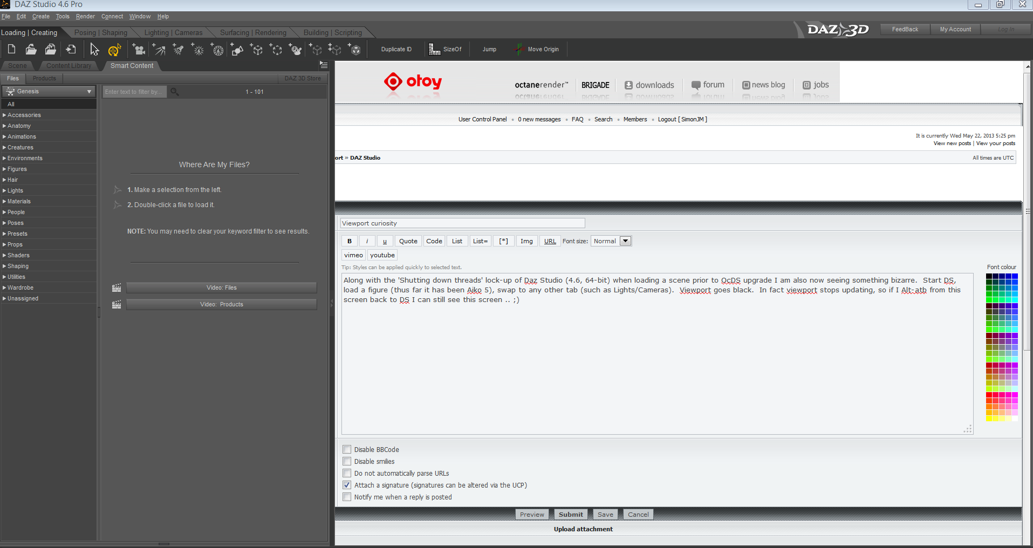
Task: Click the globe and hand toolbar icon
Action: coord(296,50)
